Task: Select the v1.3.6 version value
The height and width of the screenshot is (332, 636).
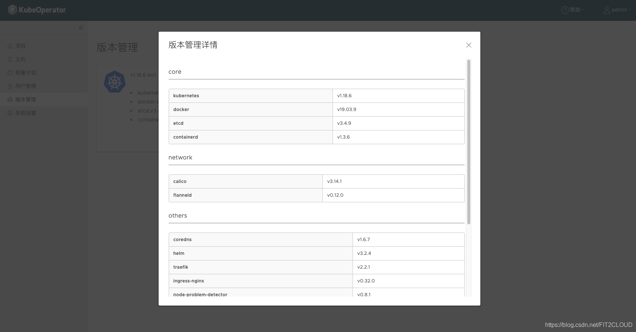Action: tap(343, 137)
